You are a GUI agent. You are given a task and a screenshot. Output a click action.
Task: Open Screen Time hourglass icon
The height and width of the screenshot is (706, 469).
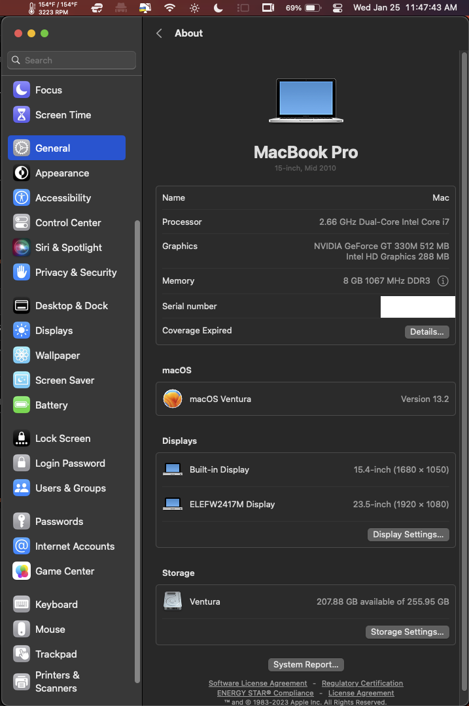pos(21,115)
